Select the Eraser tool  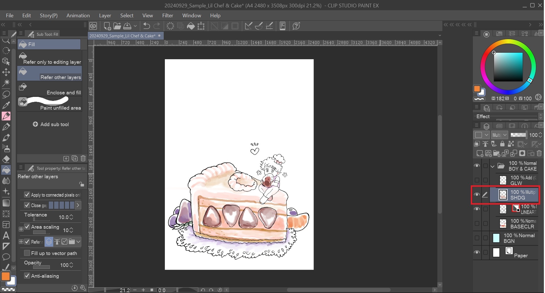point(6,159)
